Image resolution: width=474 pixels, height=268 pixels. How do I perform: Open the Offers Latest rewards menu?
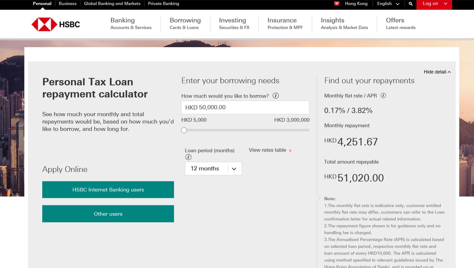click(400, 24)
